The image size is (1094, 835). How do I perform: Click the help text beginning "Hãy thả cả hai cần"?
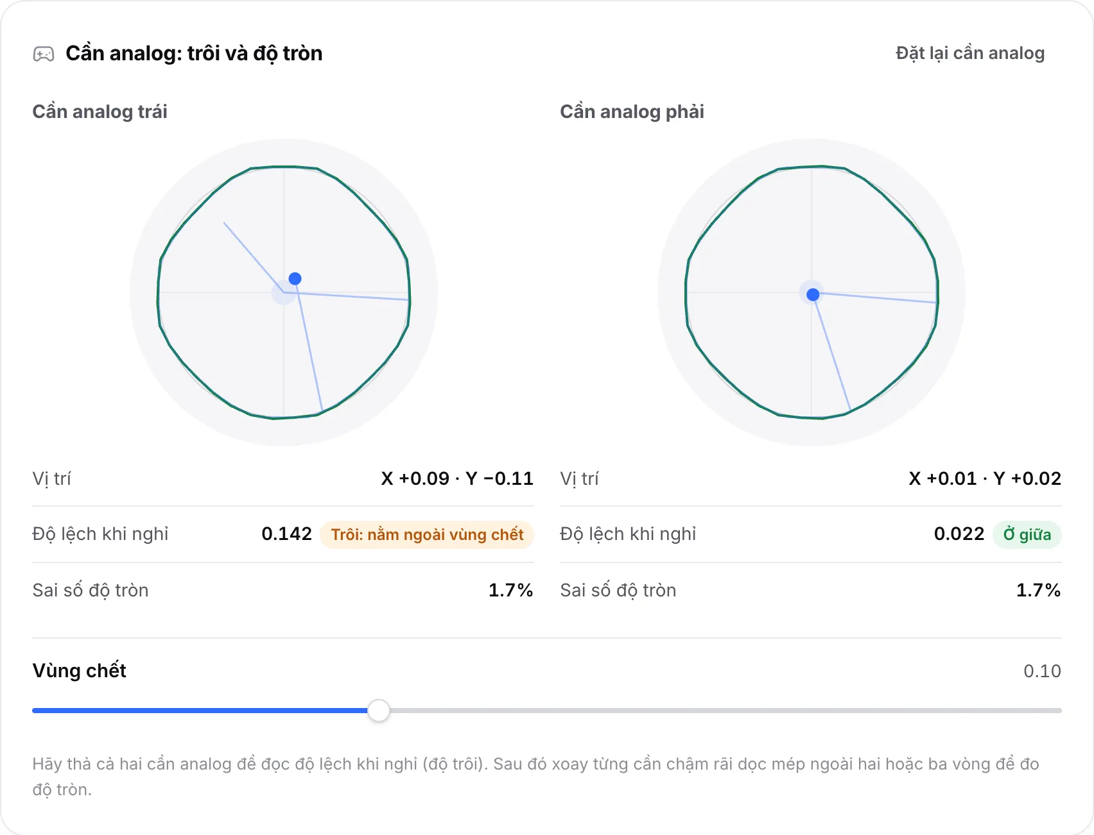click(535, 777)
